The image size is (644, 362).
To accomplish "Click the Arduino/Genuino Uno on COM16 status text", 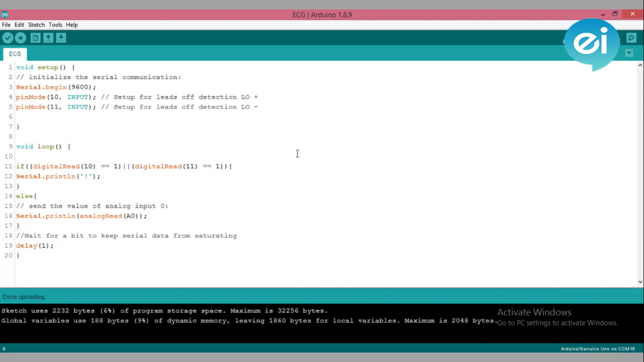I will pos(597,349).
